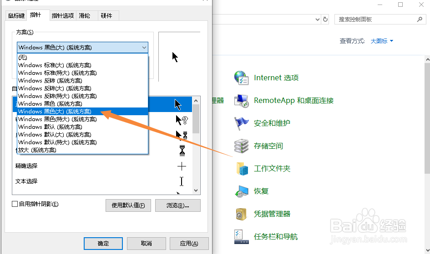Click the 使用默认值(F) button

(x=128, y=205)
